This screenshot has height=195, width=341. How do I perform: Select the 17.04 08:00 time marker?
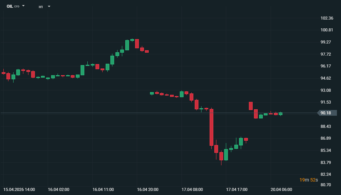[x=192, y=190]
